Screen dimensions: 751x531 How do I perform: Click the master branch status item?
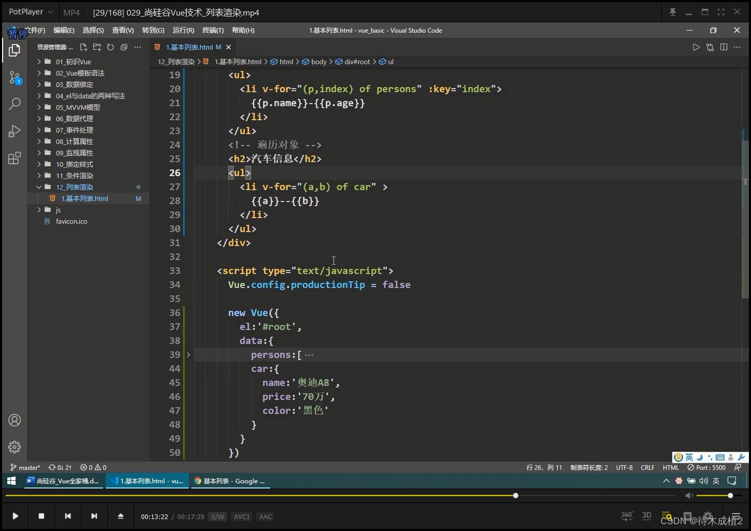pos(25,467)
